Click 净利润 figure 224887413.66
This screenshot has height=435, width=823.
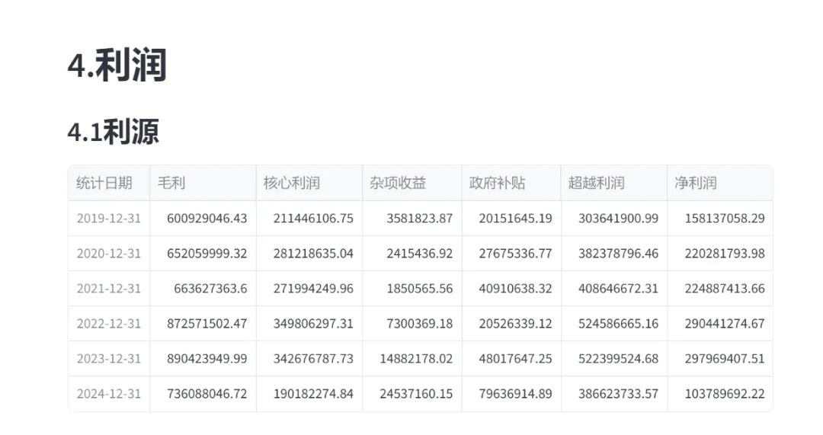pyautogui.click(x=719, y=289)
